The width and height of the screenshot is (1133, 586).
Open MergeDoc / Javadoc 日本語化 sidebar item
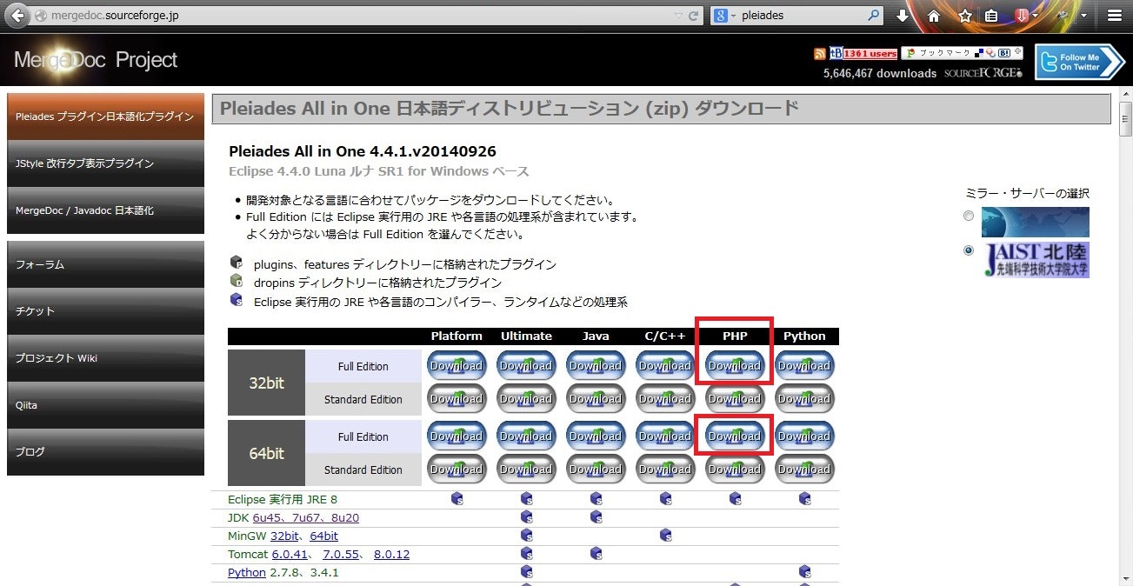(105, 210)
